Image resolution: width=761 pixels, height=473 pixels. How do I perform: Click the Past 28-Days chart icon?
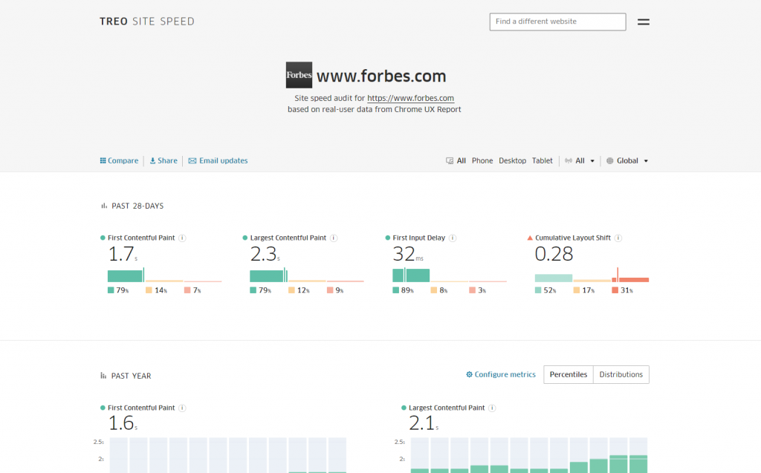pyautogui.click(x=104, y=206)
